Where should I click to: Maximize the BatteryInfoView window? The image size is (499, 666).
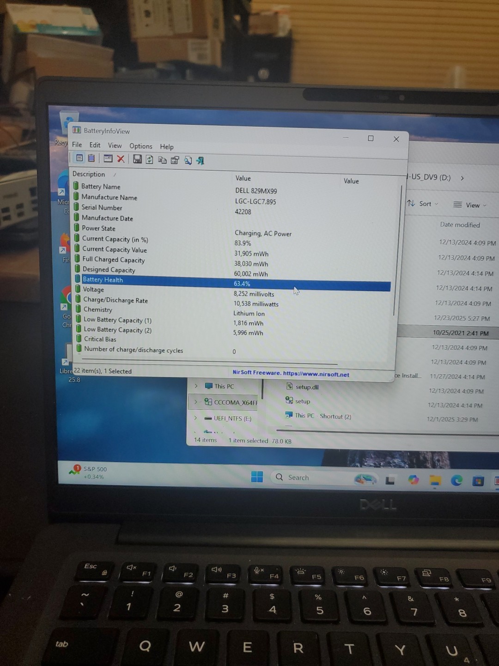[371, 138]
